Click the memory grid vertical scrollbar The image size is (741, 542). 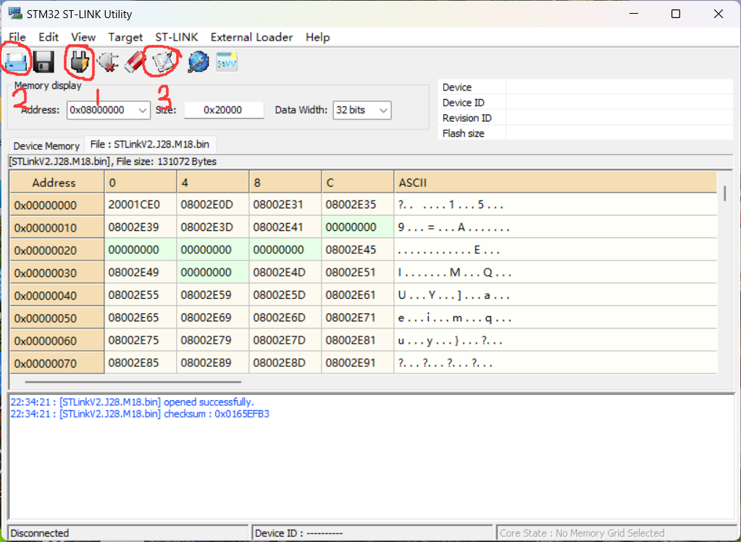725,193
